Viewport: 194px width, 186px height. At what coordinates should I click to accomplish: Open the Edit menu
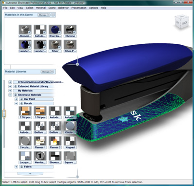pyautogui.click(x=12, y=8)
